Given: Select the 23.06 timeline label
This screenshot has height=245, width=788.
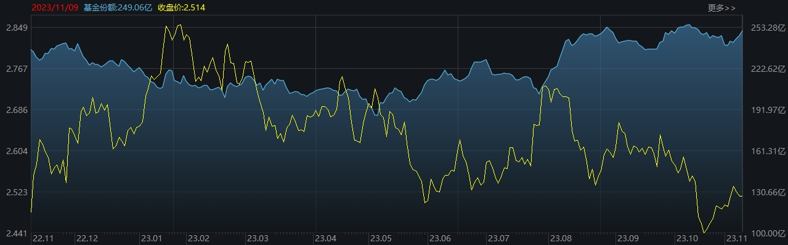Looking at the screenshot, I should [441, 238].
